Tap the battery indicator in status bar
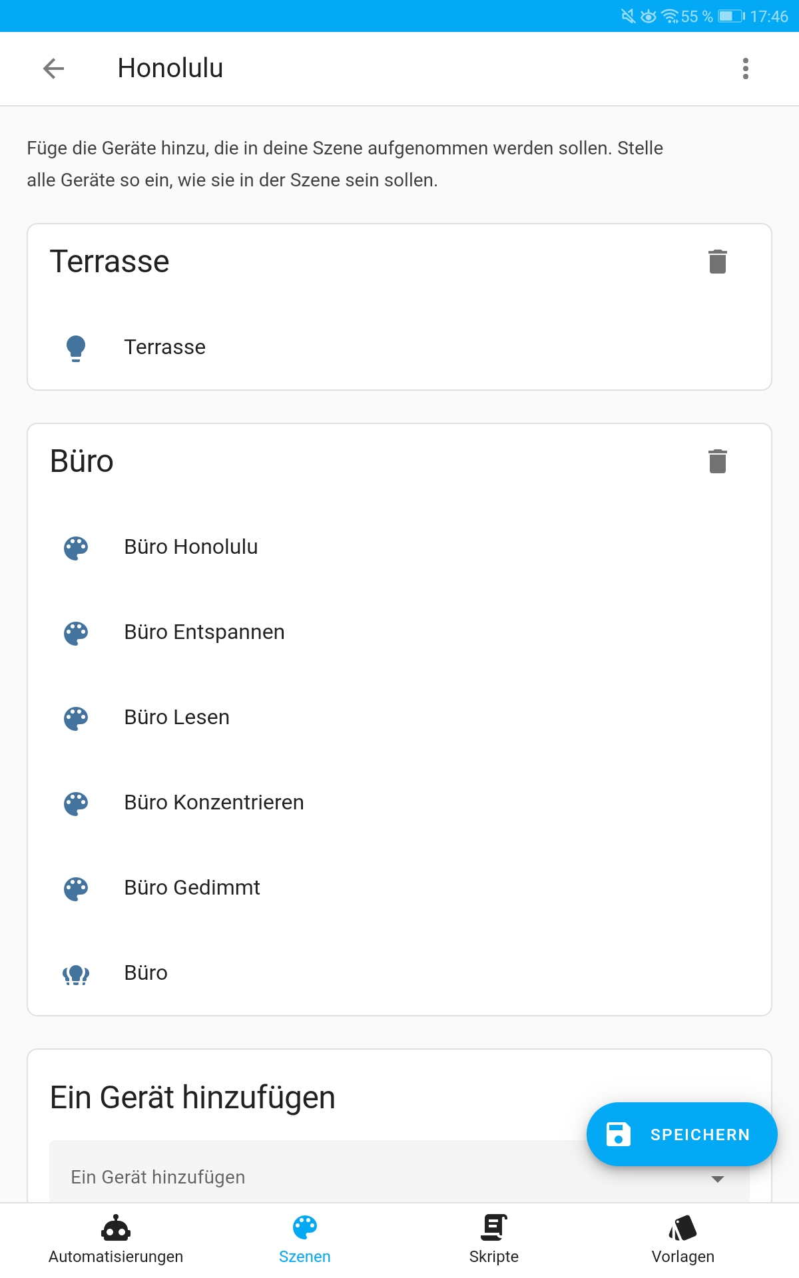Viewport: 799px width, 1278px height. click(x=730, y=16)
